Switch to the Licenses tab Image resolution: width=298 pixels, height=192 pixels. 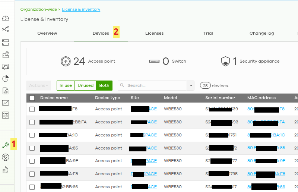click(x=155, y=33)
